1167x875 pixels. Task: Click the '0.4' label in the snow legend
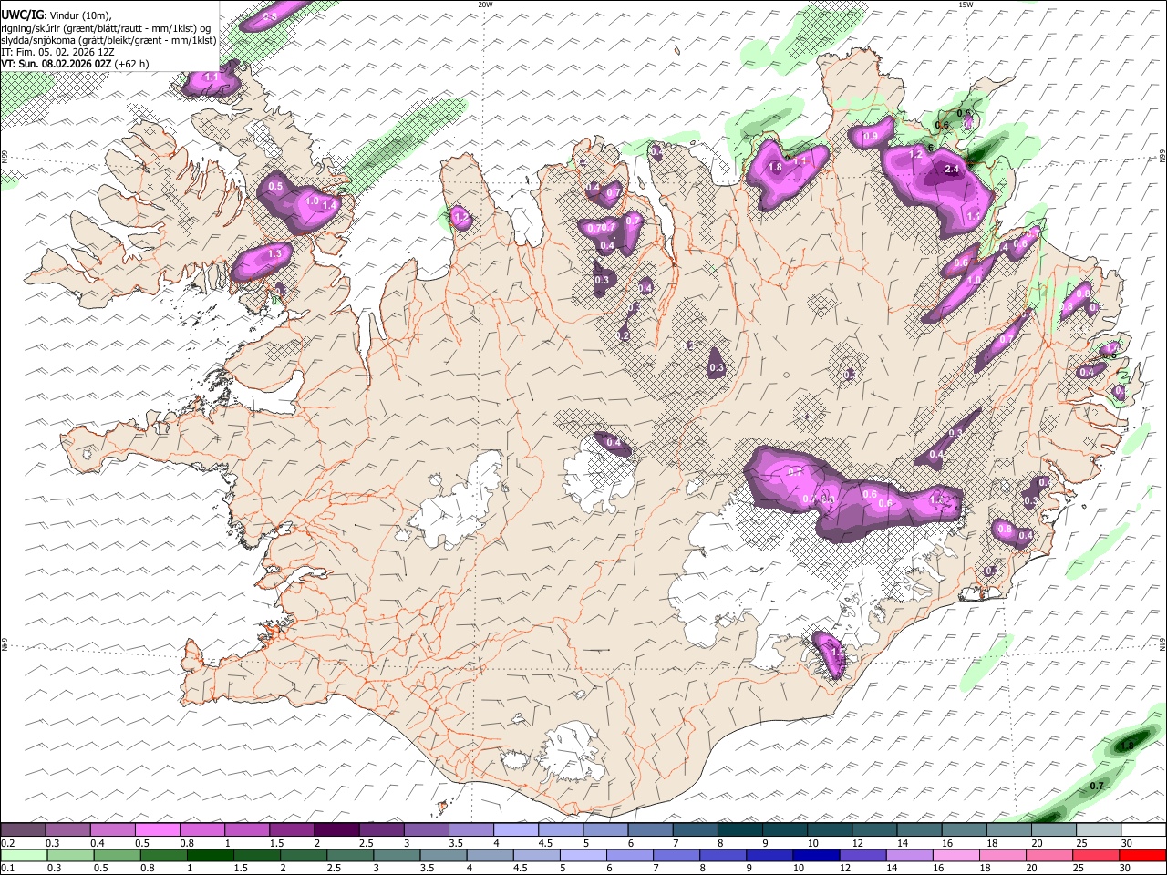tap(97, 843)
